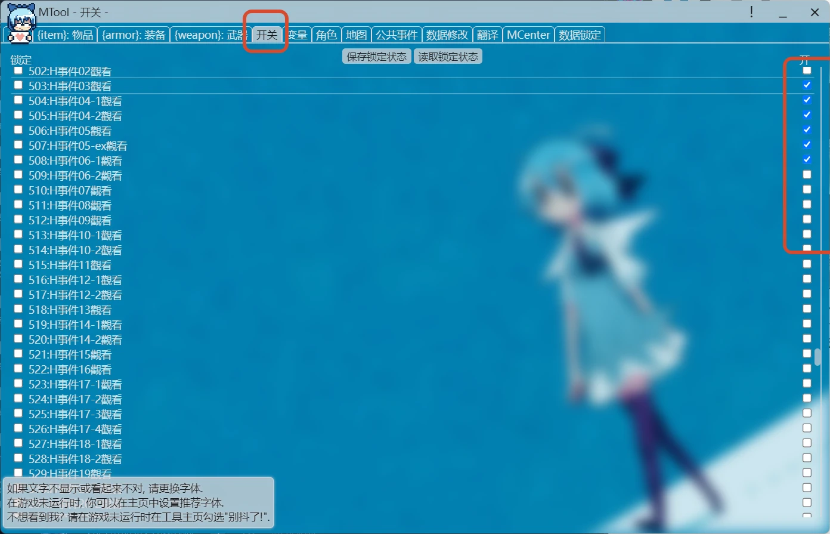The width and height of the screenshot is (830, 534).
Task: Enable the right-side switch for 525:H事件17-3觀看
Action: point(807,413)
